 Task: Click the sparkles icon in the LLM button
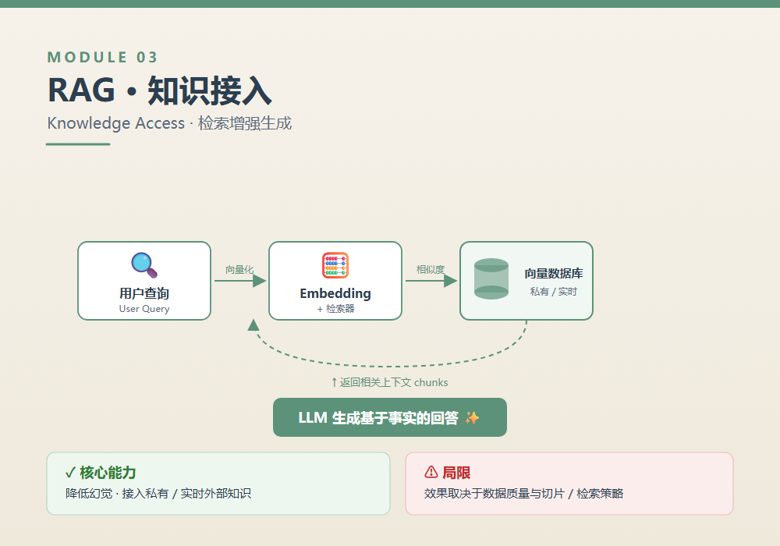pos(472,418)
